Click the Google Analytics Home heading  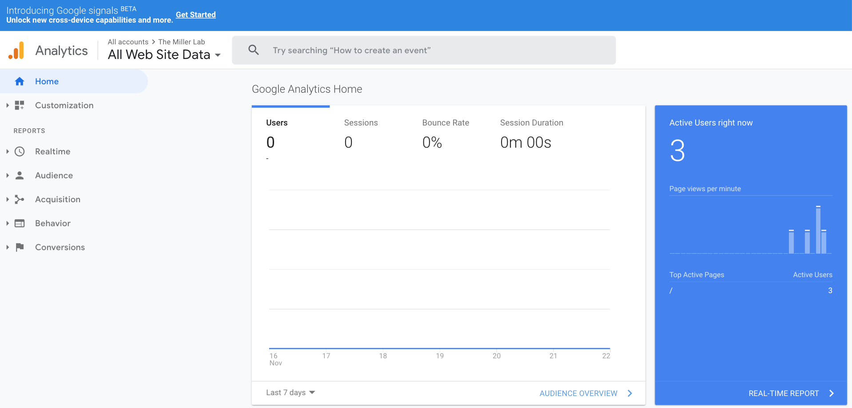307,89
